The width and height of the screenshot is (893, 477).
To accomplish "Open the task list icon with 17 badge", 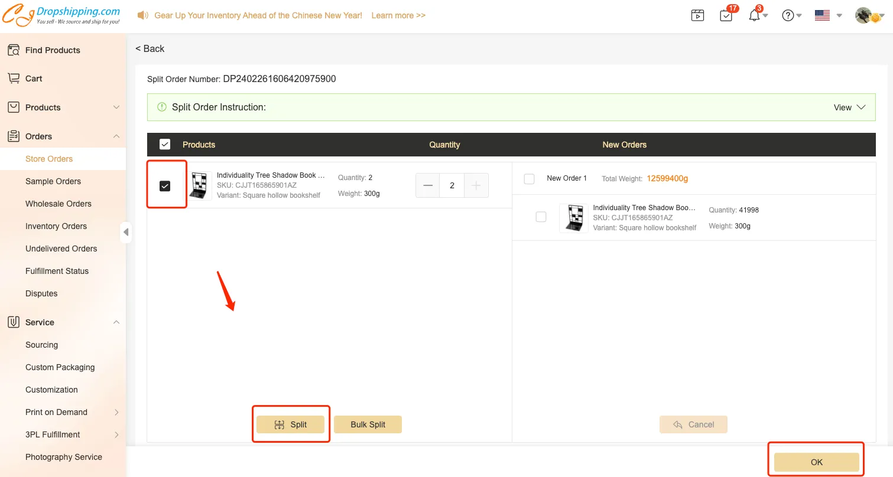I will (726, 16).
